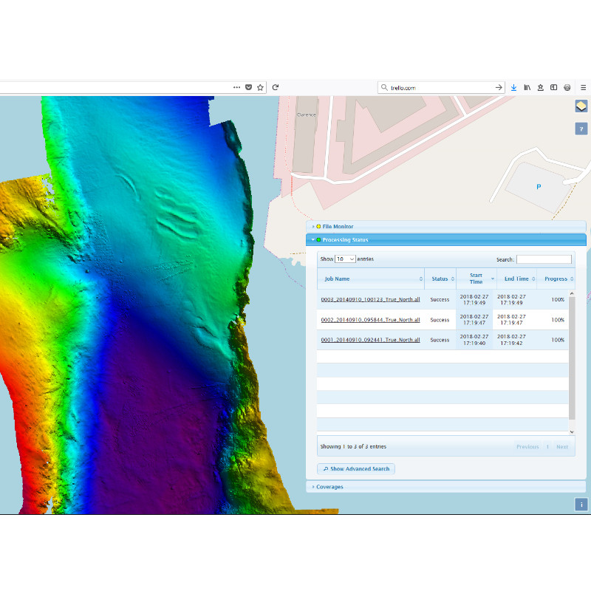The image size is (591, 591).
Task: Click the green status dot on Processing Status header
Action: pos(319,239)
